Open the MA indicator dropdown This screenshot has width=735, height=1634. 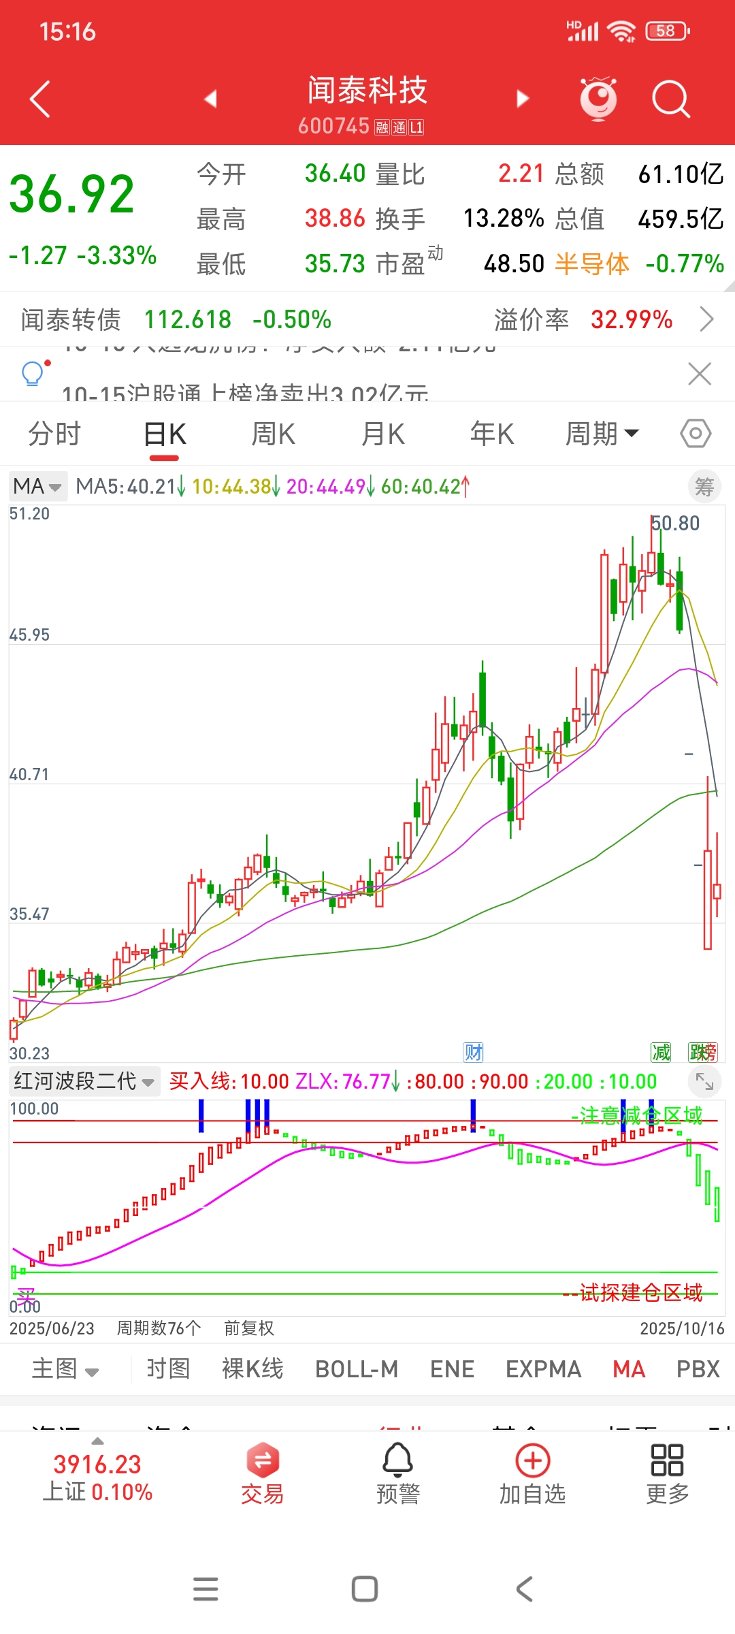(x=37, y=486)
